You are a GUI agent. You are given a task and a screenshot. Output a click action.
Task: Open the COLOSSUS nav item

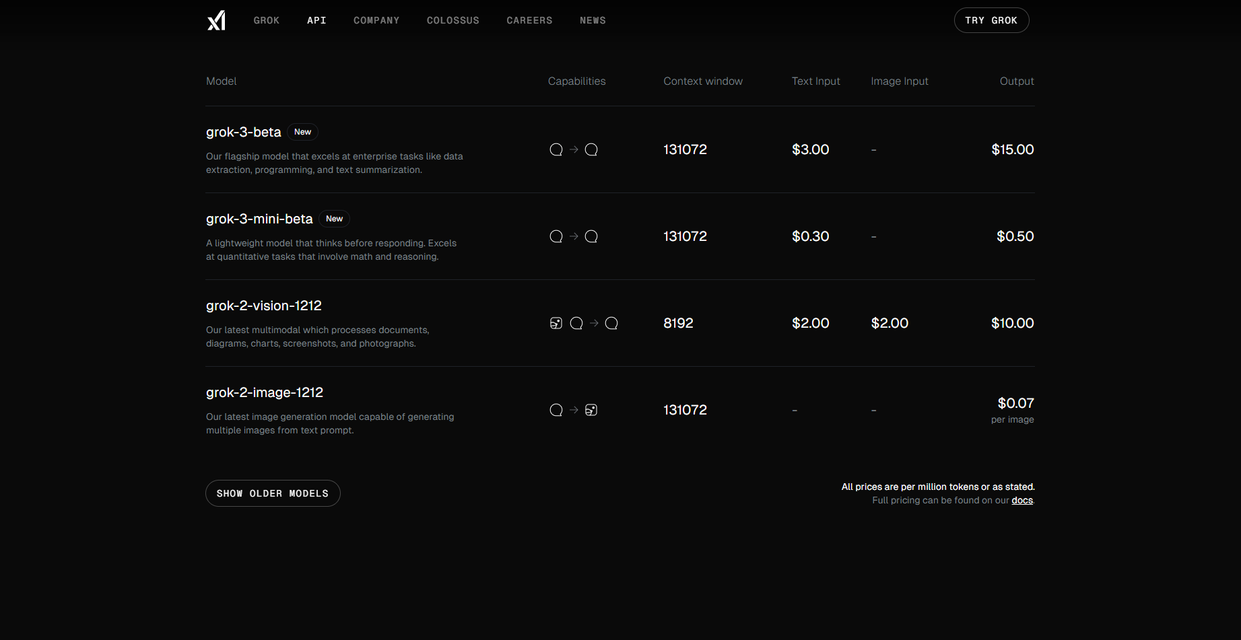[x=453, y=21]
